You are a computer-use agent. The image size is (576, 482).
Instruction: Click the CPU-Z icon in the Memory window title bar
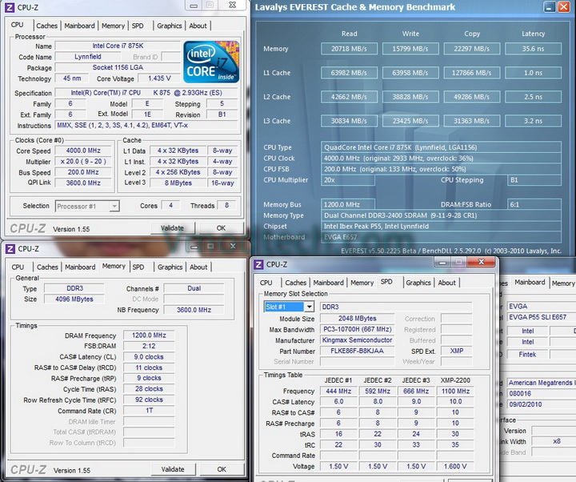pyautogui.click(x=10, y=248)
